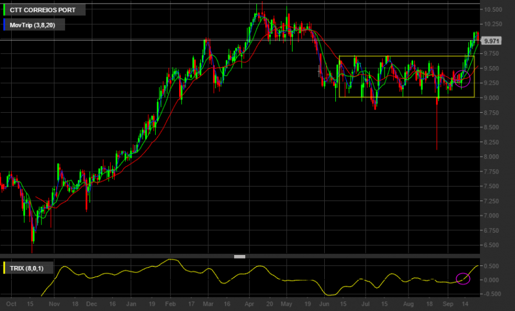The image size is (515, 311).
Task: Click the 20 date label after Apr
Action: click(270, 304)
